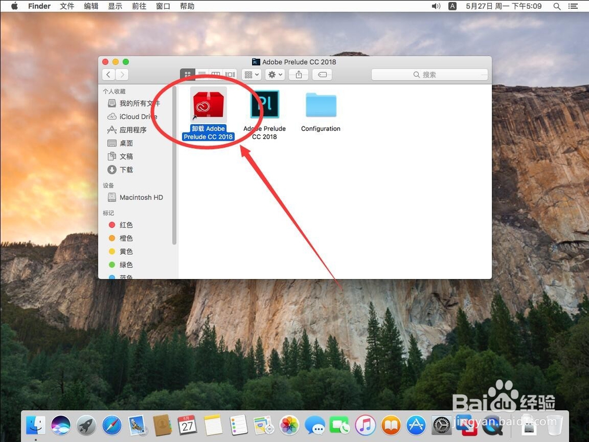
Task: Open the 帮助 menu
Action: click(x=187, y=6)
